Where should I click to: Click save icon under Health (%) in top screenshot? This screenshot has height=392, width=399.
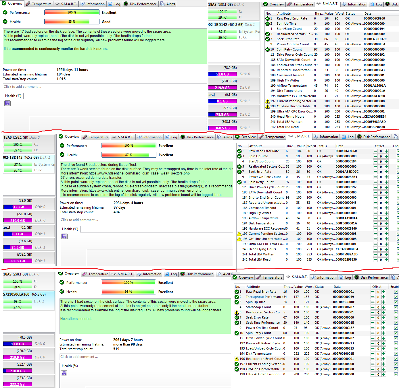click(x=7, y=103)
